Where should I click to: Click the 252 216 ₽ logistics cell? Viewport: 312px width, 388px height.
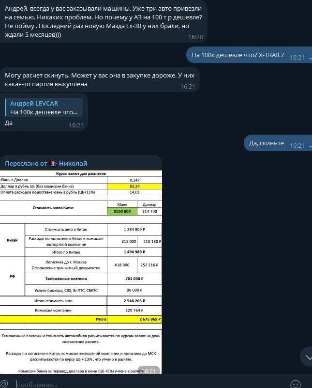tap(149, 265)
